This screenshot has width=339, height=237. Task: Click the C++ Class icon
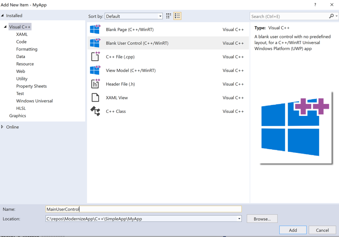[x=95, y=111]
